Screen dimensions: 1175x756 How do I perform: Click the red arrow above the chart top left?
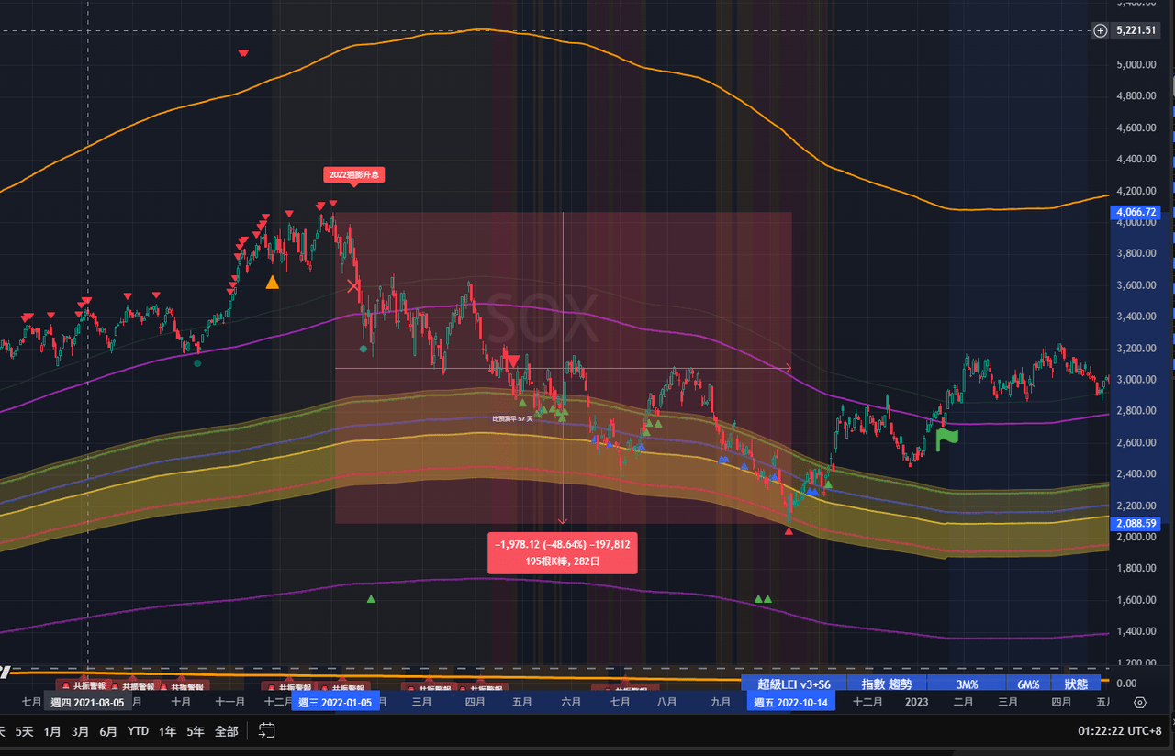pos(243,53)
